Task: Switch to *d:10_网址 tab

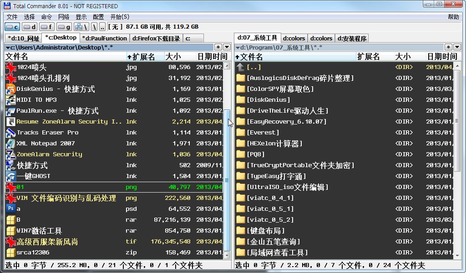Action: pos(24,39)
